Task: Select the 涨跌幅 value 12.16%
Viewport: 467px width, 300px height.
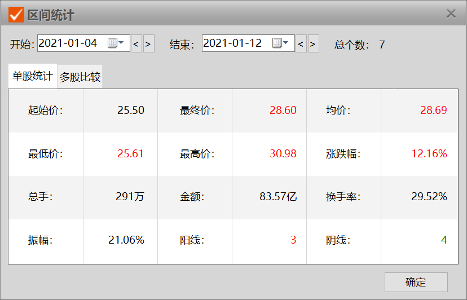Action: (429, 154)
